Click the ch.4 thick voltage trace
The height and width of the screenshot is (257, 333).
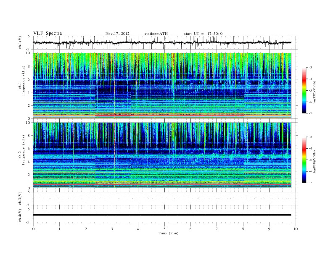coord(162,215)
